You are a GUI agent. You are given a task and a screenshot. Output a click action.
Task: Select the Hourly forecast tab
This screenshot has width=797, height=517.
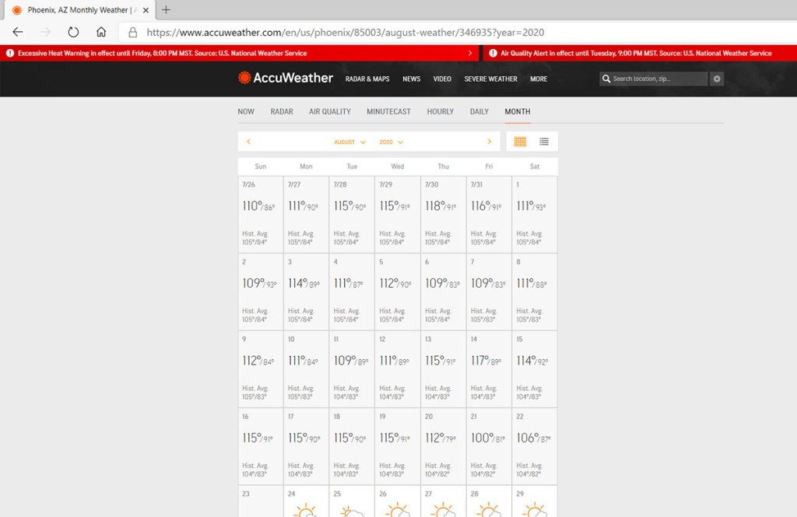click(440, 111)
